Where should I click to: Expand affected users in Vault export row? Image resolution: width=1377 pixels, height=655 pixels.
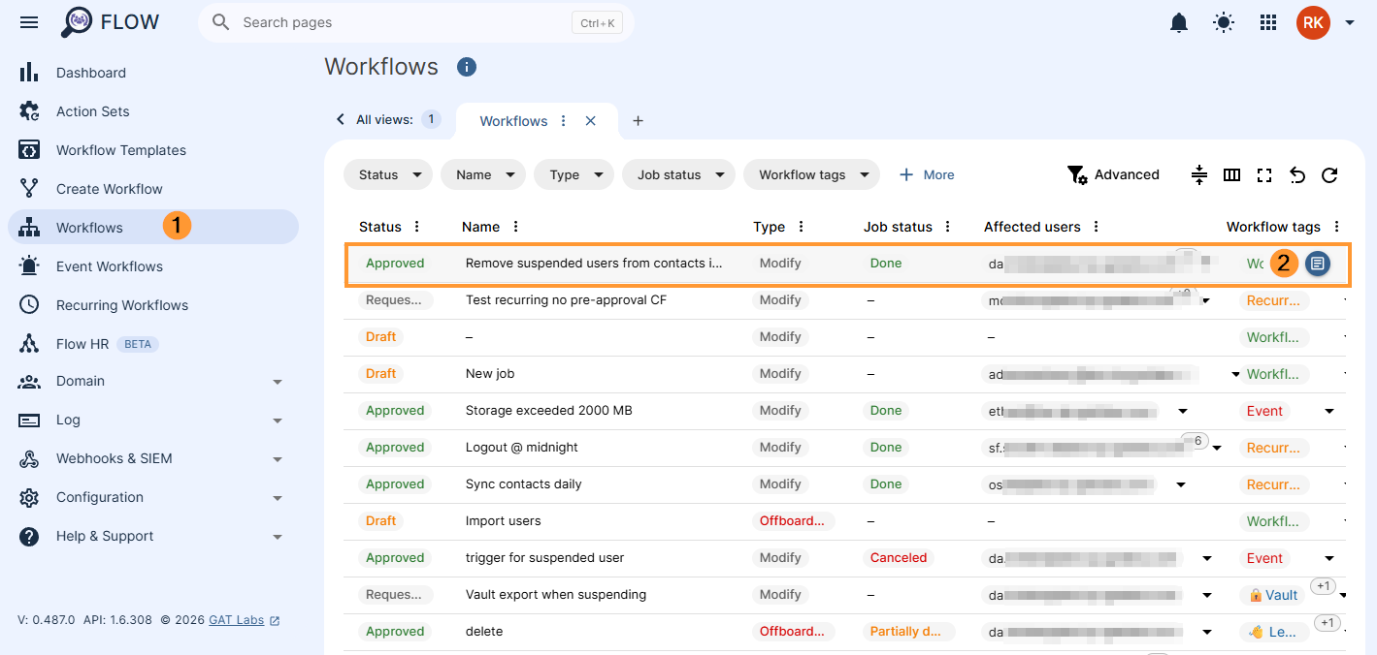1207,595
